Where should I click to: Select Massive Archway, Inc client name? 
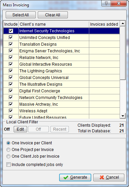pyautogui.click(x=39, y=104)
